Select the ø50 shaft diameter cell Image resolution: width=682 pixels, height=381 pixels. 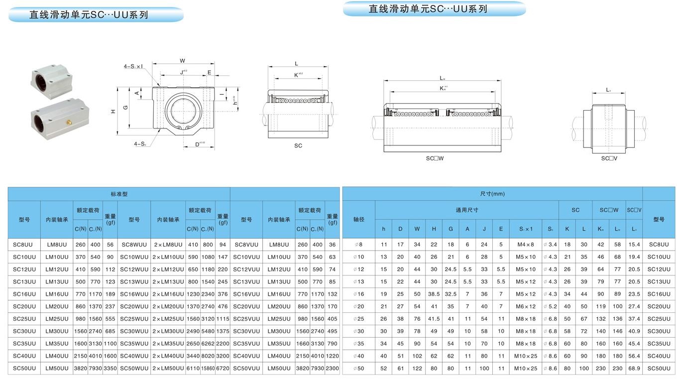[359, 369]
